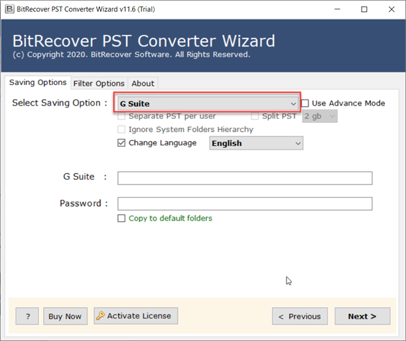Viewport: 406px width, 341px height.
Task: Open the English language dropdown
Action: click(x=256, y=143)
